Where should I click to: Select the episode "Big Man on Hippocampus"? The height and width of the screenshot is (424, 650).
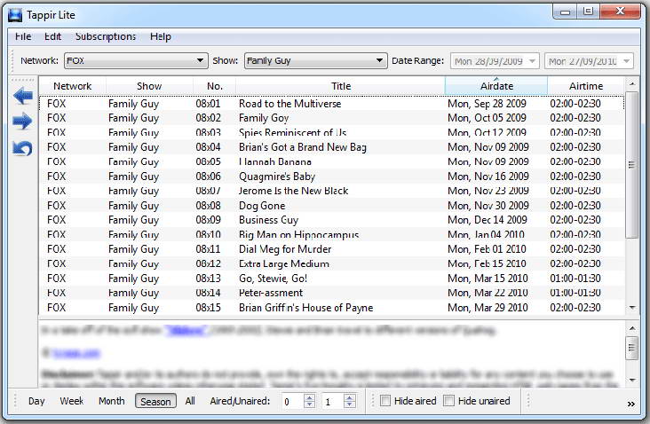click(x=331, y=234)
